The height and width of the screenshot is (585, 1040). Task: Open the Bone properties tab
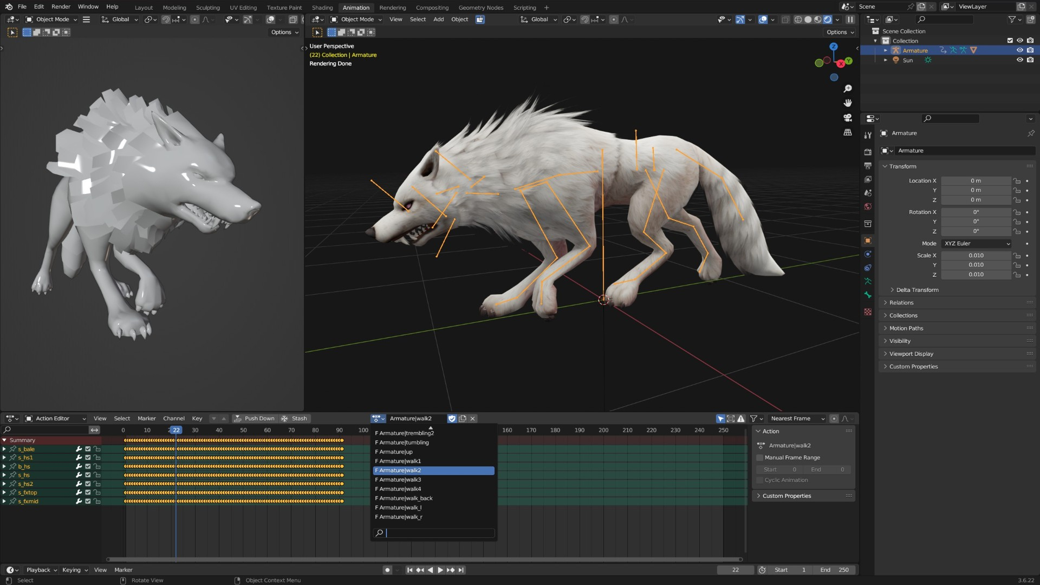[x=868, y=295]
